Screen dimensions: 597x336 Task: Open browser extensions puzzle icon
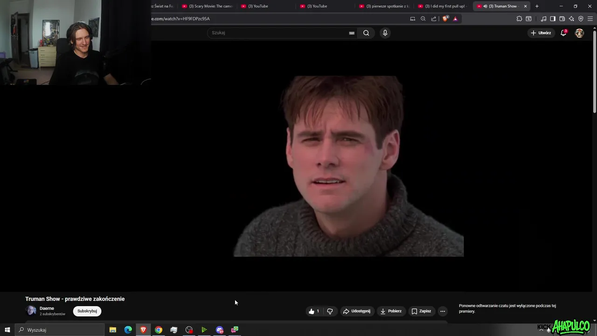pyautogui.click(x=519, y=19)
